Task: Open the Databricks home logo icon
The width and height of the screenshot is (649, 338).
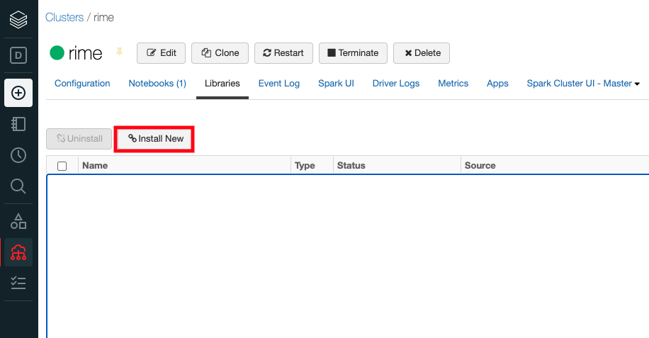Action: coord(18,19)
